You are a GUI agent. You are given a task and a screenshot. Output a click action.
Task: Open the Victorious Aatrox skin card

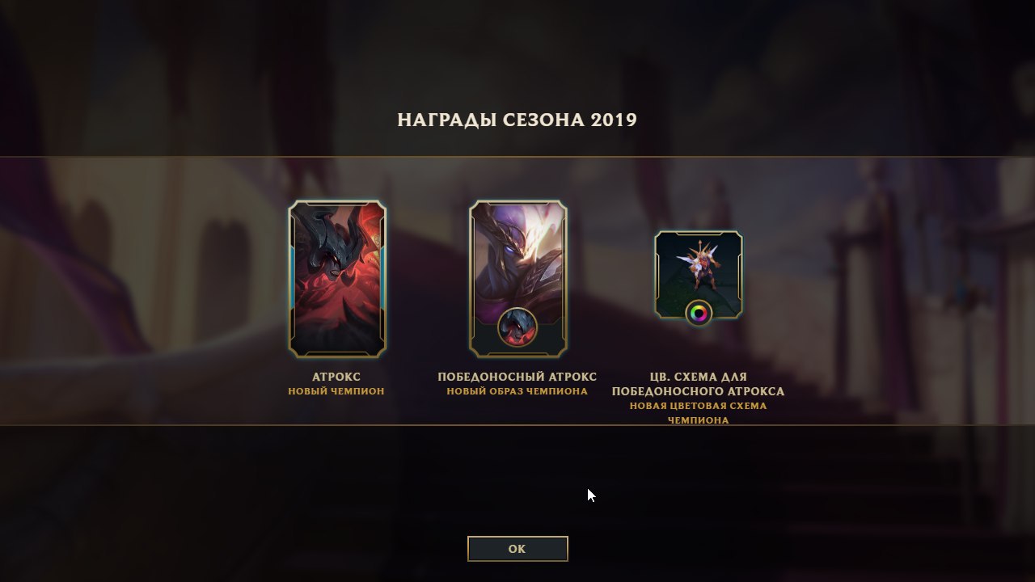(x=518, y=279)
